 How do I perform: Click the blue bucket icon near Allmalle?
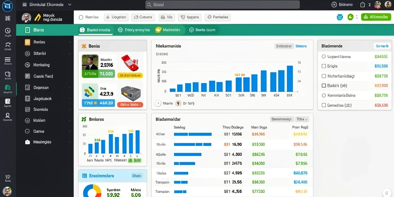coord(340,17)
